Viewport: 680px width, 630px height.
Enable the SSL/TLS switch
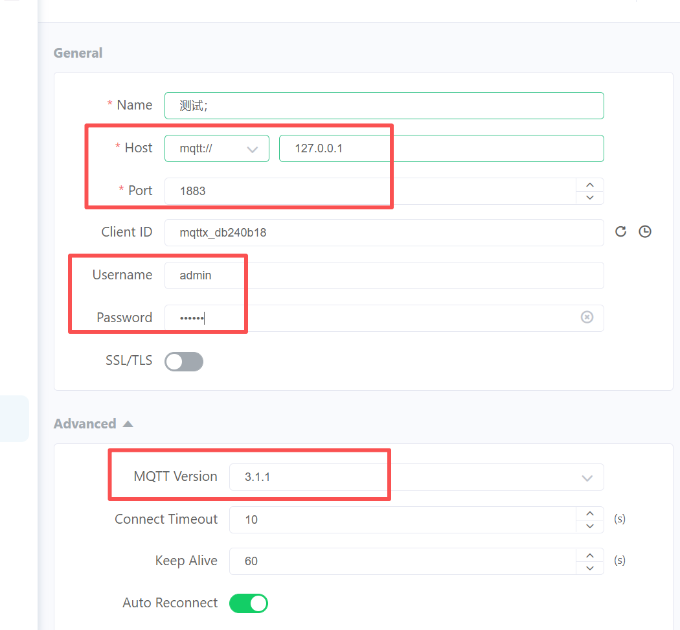pyautogui.click(x=184, y=362)
